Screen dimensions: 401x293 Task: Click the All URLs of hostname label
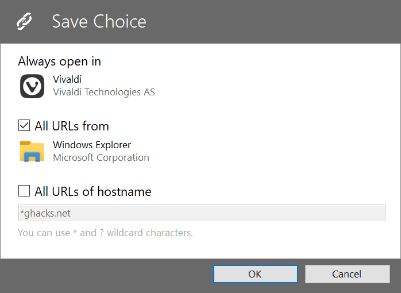point(93,191)
